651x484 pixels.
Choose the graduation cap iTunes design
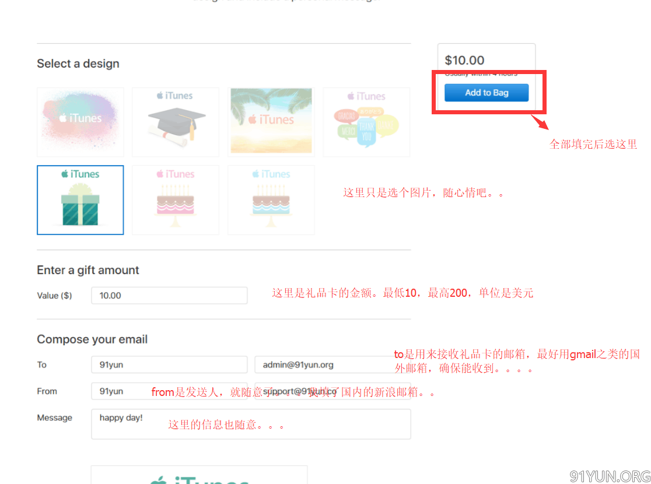click(175, 122)
